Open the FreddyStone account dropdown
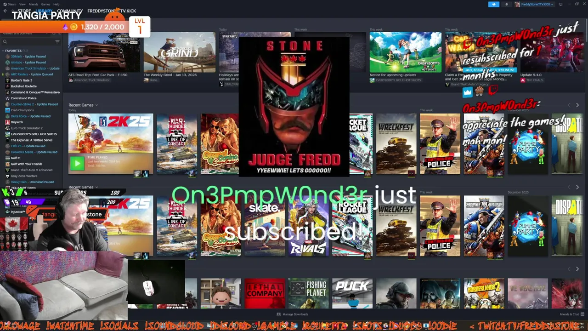This screenshot has width=588, height=331. click(534, 4)
